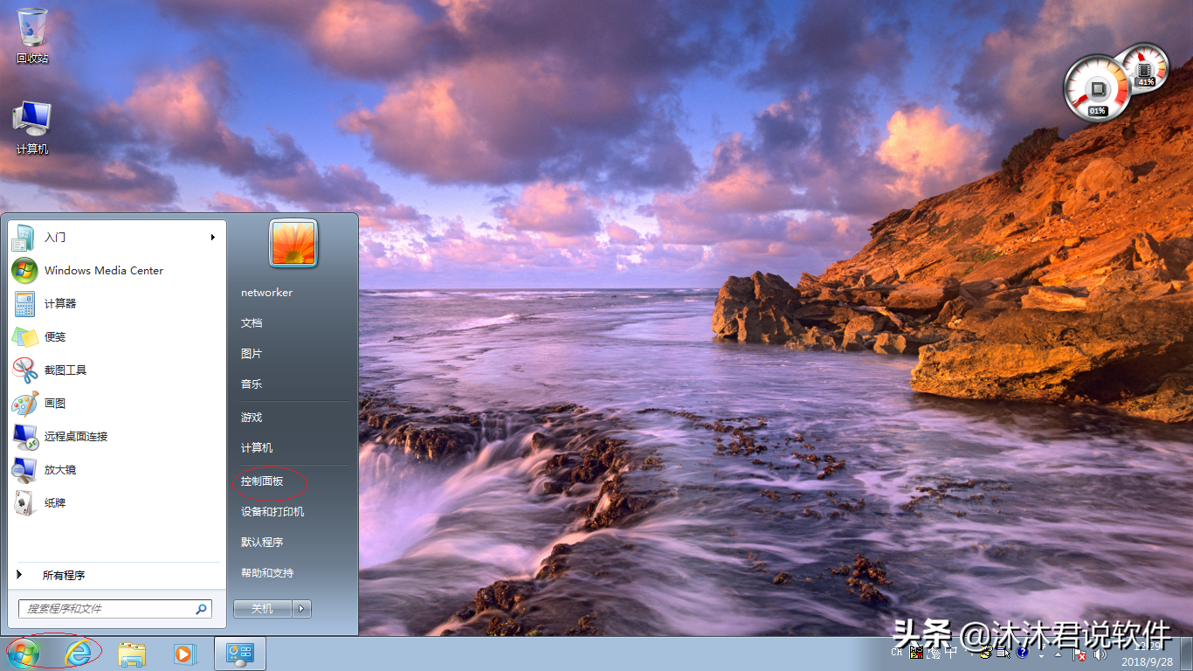Click the Windows Start orb
This screenshot has height=671, width=1193.
click(x=23, y=653)
